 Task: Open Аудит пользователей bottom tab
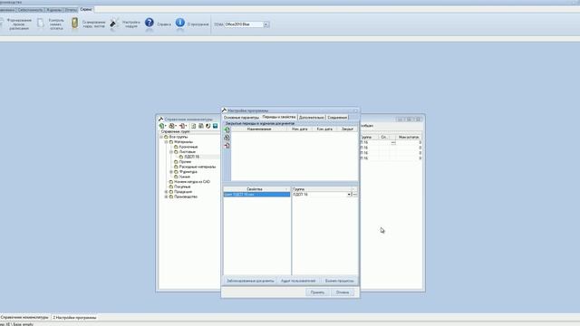298,281
